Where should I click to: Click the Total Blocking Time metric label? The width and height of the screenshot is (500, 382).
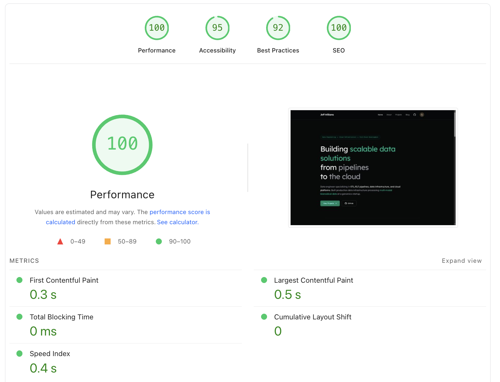coord(61,317)
